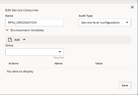This screenshot has width=138, height=95.
Task: Focus the Name field containing RPM_ORIGINATION
Action: tap(34, 23)
